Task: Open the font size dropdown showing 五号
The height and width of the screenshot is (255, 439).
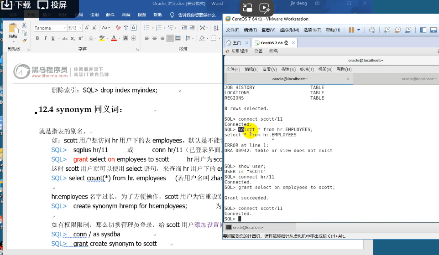Action: pos(80,28)
